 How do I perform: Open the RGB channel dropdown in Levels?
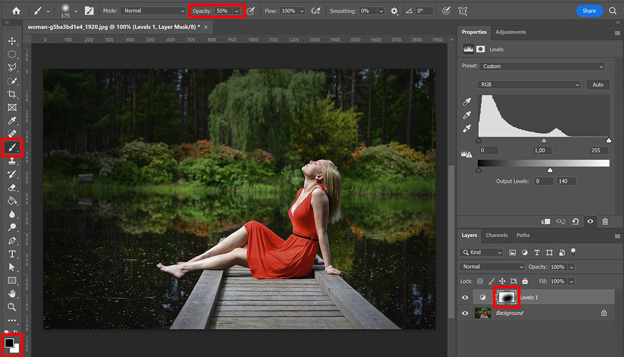(528, 84)
